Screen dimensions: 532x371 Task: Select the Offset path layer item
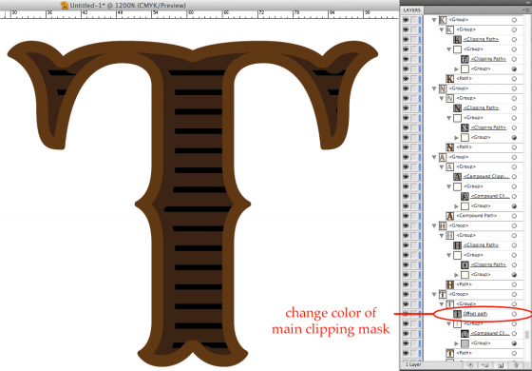(x=475, y=314)
